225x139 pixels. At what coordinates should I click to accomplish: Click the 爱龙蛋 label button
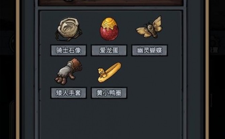pos(109,50)
